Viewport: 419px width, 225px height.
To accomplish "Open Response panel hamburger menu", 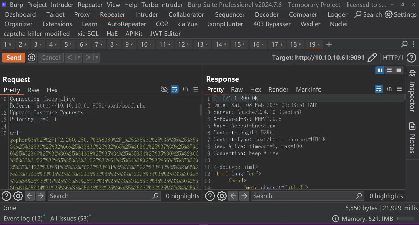I will pos(400,89).
